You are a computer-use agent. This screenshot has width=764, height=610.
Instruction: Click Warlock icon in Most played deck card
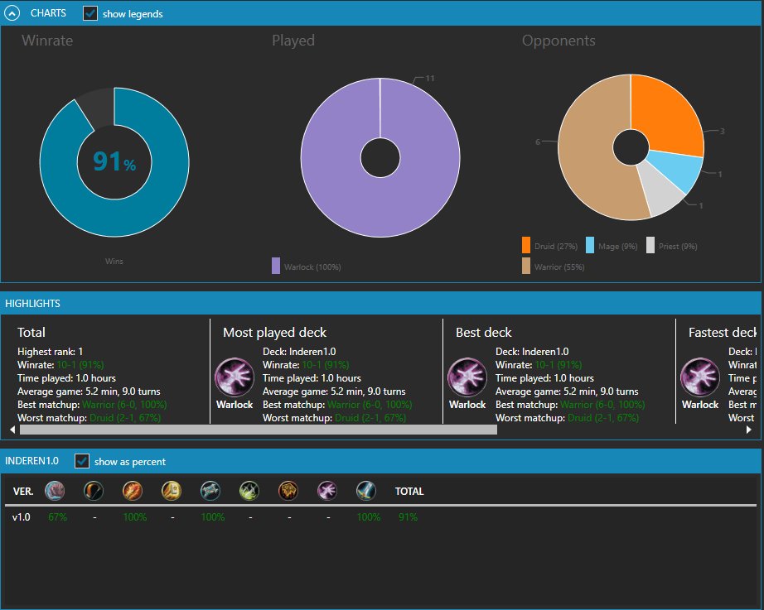click(x=235, y=377)
